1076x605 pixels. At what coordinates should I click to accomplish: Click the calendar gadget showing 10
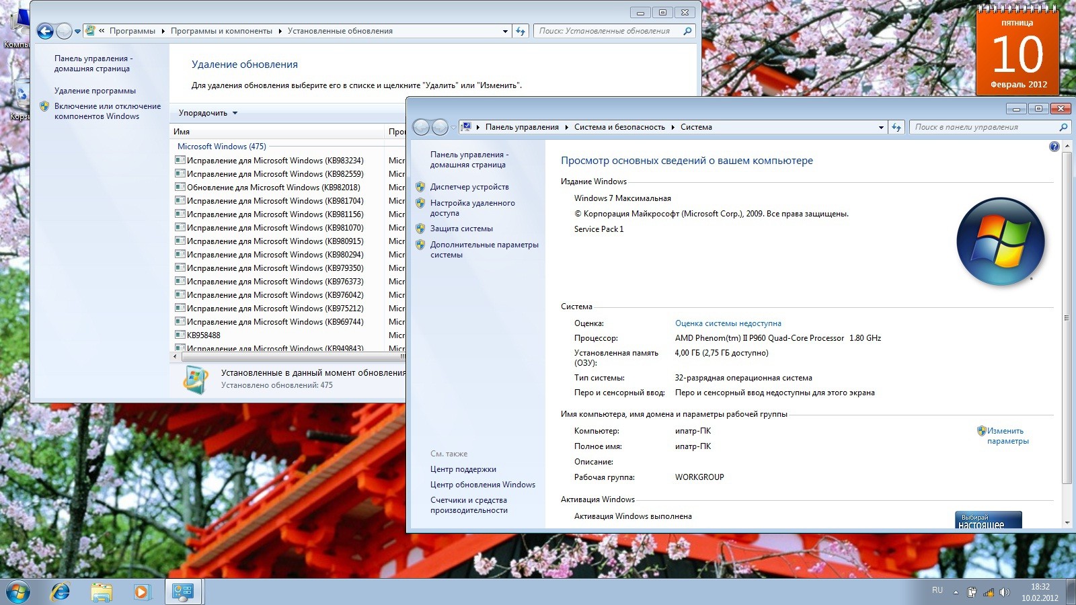(x=1017, y=52)
